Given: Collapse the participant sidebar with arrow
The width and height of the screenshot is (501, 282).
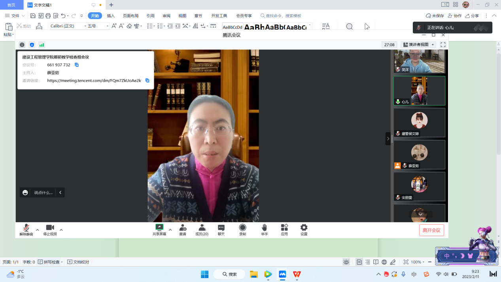Looking at the screenshot, I should (388, 139).
